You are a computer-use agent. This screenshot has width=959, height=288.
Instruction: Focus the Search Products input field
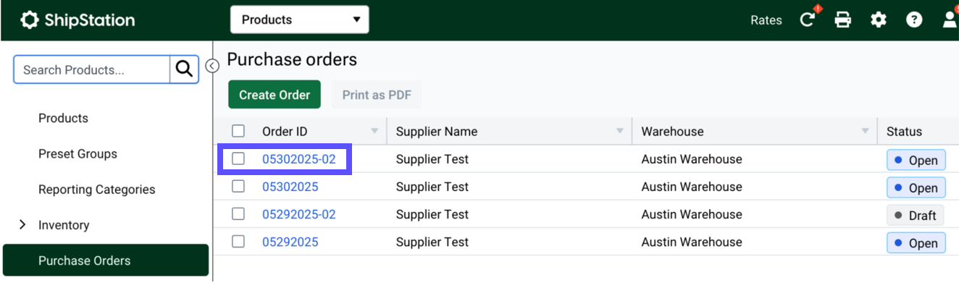click(x=92, y=69)
